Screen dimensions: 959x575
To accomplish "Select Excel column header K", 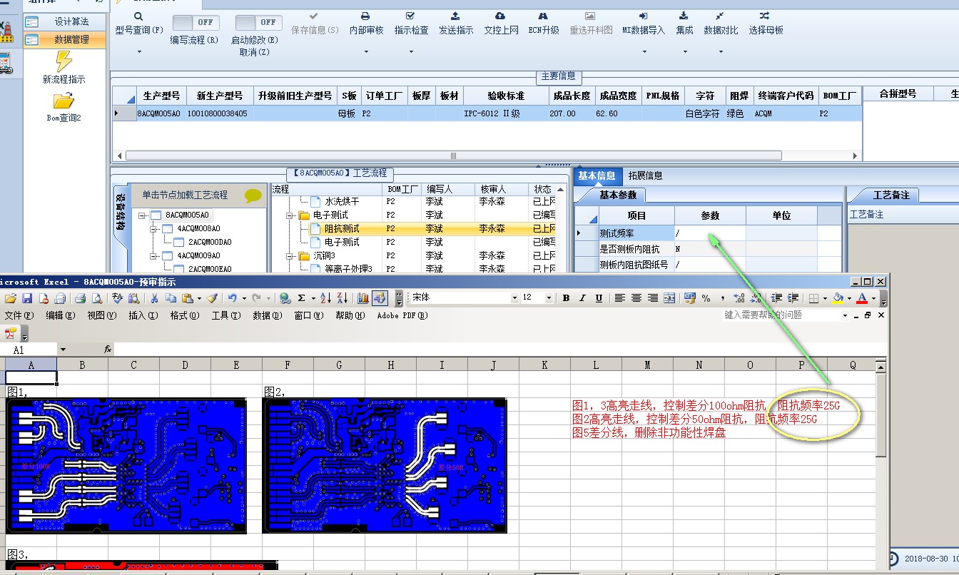I will pos(544,365).
